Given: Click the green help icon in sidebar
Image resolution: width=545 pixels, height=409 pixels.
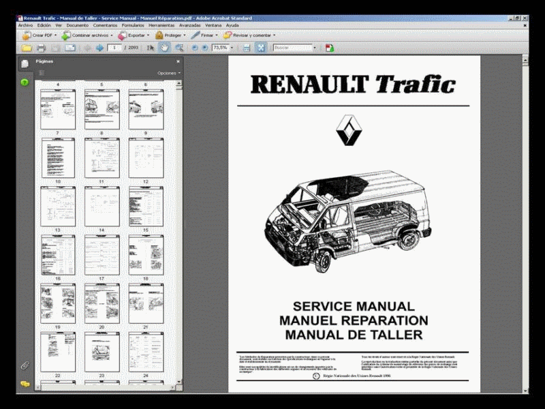Looking at the screenshot, I should (x=25, y=82).
